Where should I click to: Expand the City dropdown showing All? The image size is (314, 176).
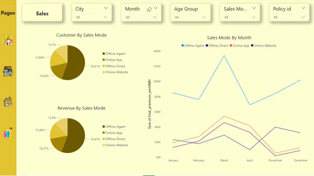(91, 17)
